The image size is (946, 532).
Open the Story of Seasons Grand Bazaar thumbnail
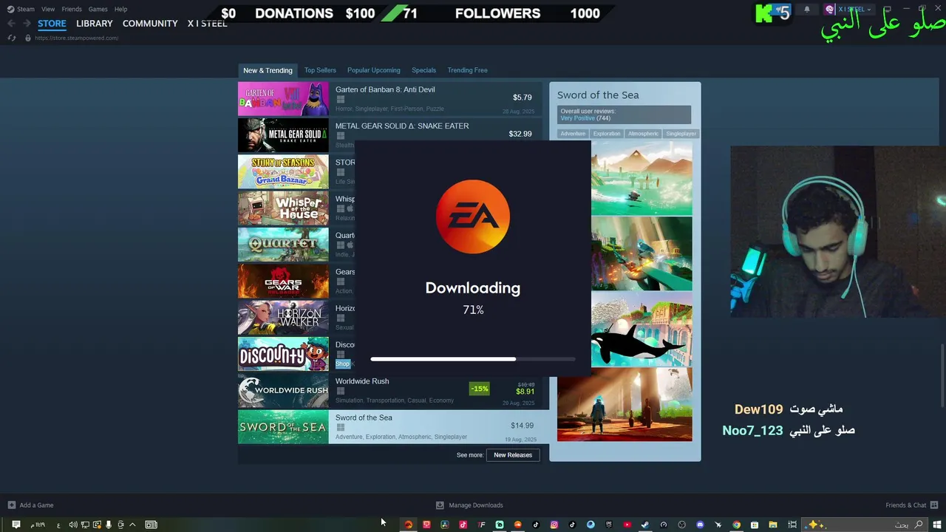pyautogui.click(x=283, y=171)
